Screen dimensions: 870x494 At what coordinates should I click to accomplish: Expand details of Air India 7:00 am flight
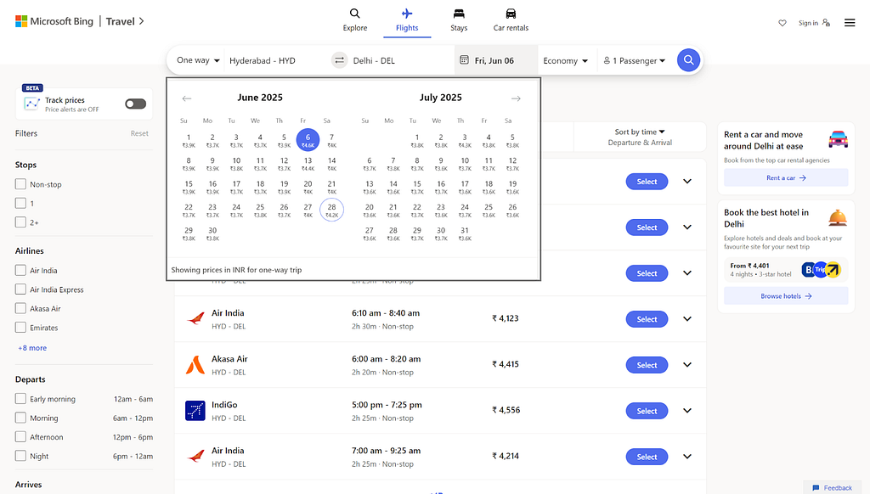pyautogui.click(x=686, y=457)
